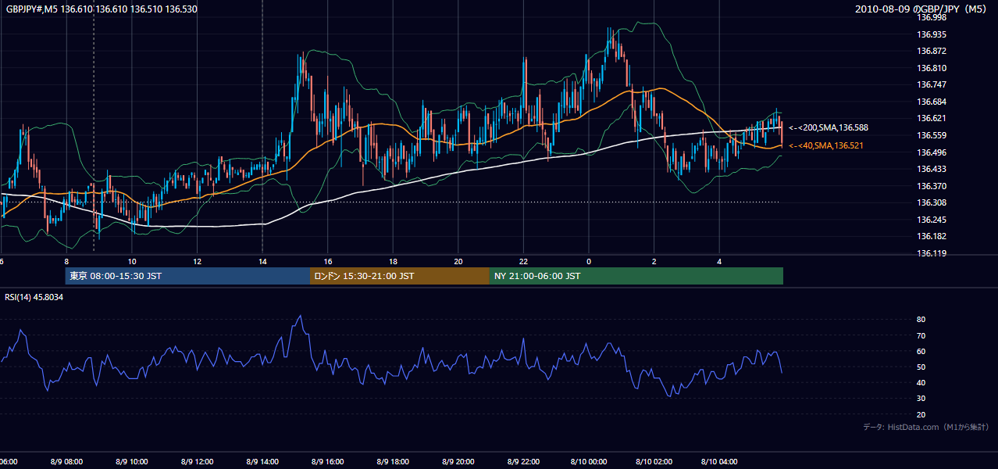
Task: Click the 8/10 04:00 date label
Action: click(x=719, y=462)
